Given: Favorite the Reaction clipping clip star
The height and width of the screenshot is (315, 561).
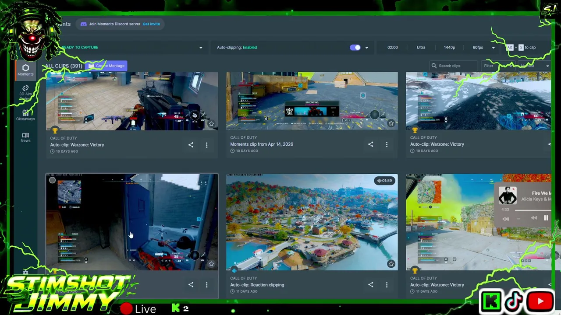Looking at the screenshot, I should [391, 264].
